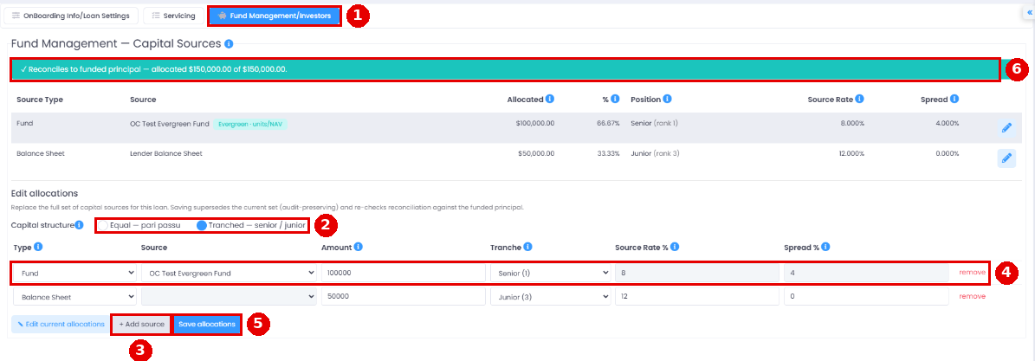Open the Tranche dropdown showing Senior (1)

coord(551,273)
